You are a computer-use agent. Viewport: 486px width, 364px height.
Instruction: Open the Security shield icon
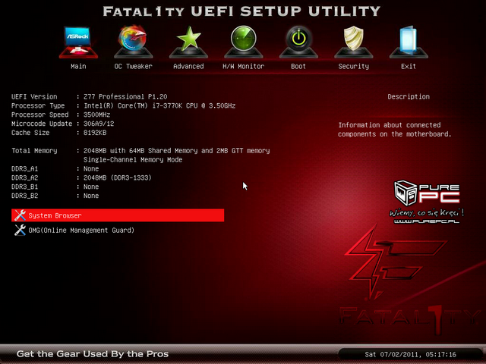click(354, 42)
